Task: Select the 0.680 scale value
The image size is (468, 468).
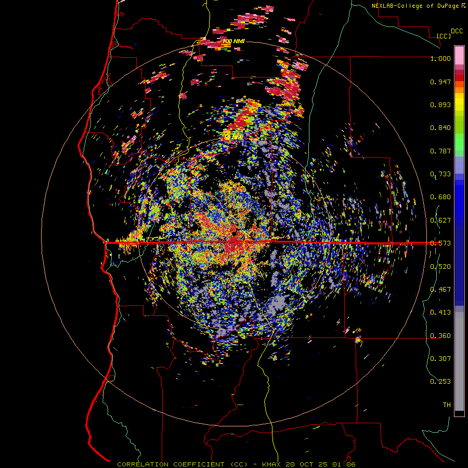Action: (x=440, y=197)
